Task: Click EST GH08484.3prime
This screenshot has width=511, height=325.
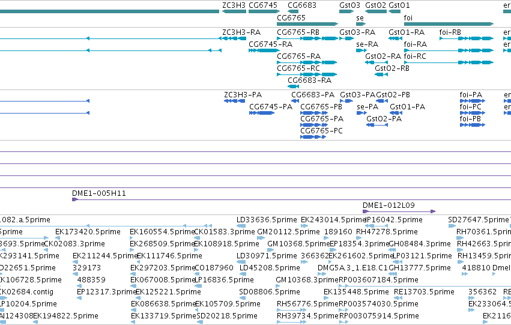Action: click(x=392, y=250)
